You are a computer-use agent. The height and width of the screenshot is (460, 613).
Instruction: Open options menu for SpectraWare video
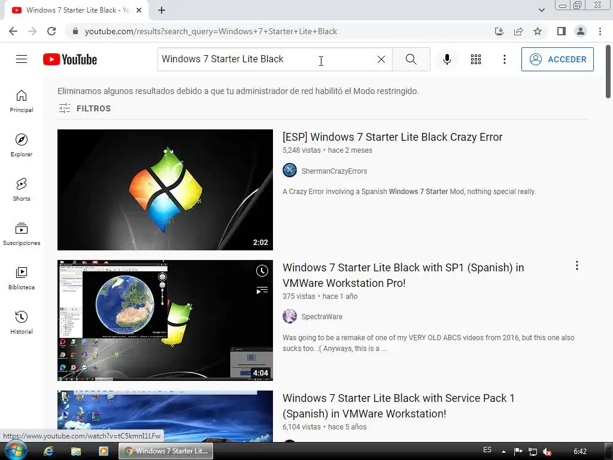tap(577, 265)
